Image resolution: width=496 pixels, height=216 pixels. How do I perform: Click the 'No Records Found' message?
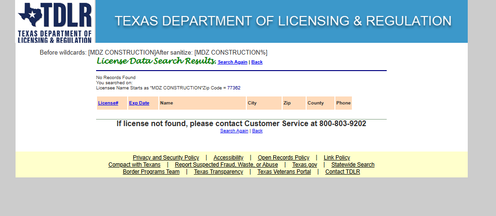[116, 78]
